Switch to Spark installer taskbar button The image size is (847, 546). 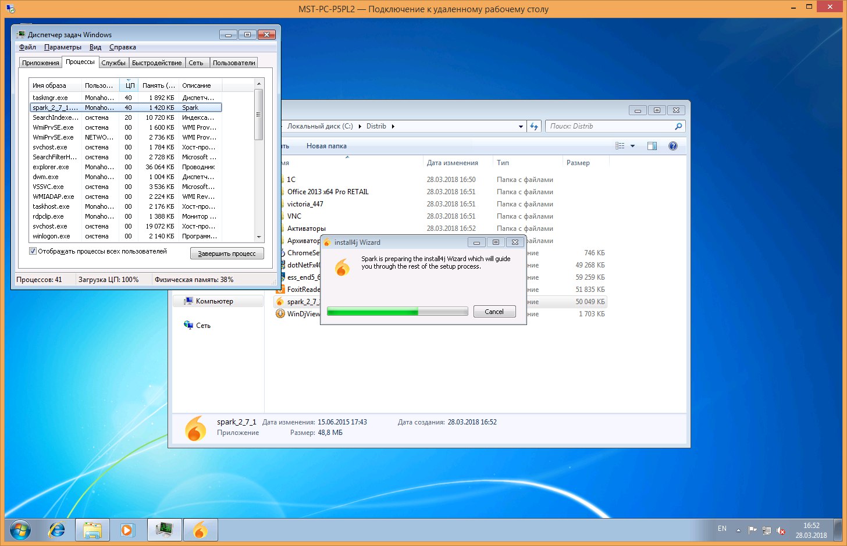tap(200, 530)
